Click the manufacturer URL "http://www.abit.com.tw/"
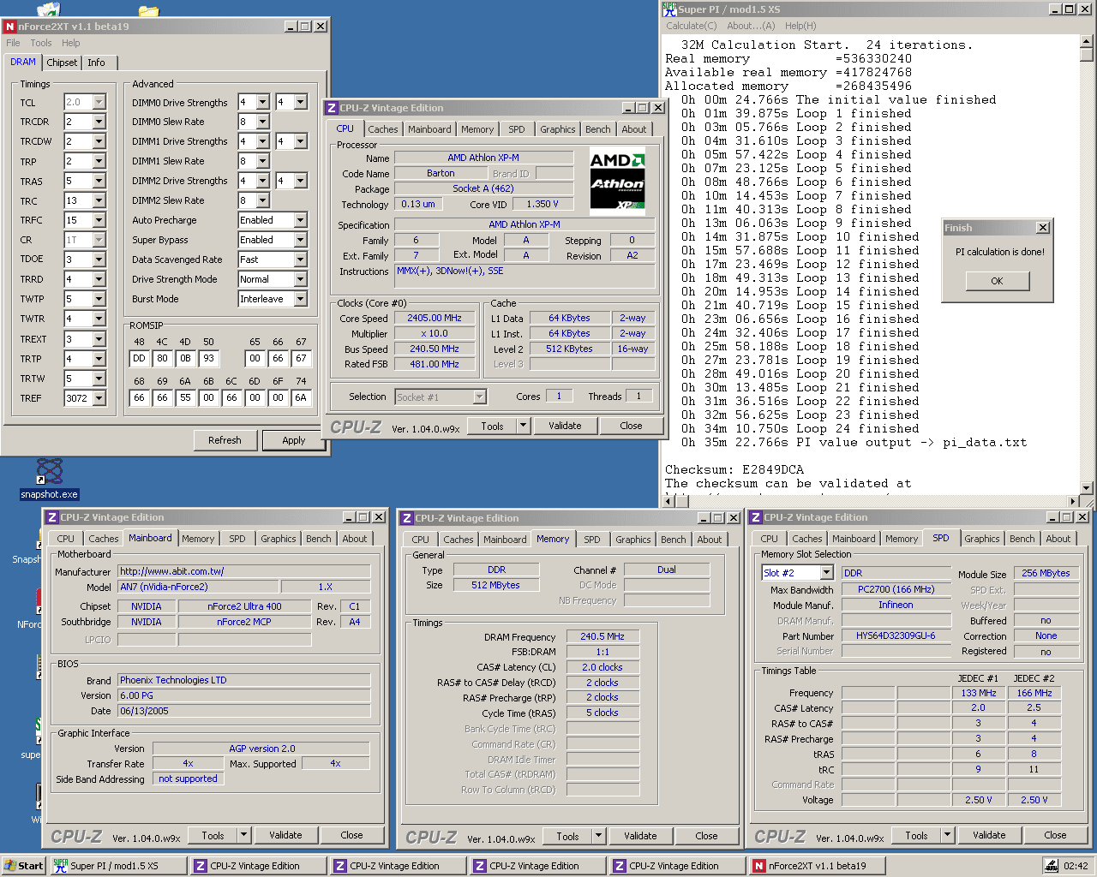Image resolution: width=1097 pixels, height=877 pixels. 244,571
